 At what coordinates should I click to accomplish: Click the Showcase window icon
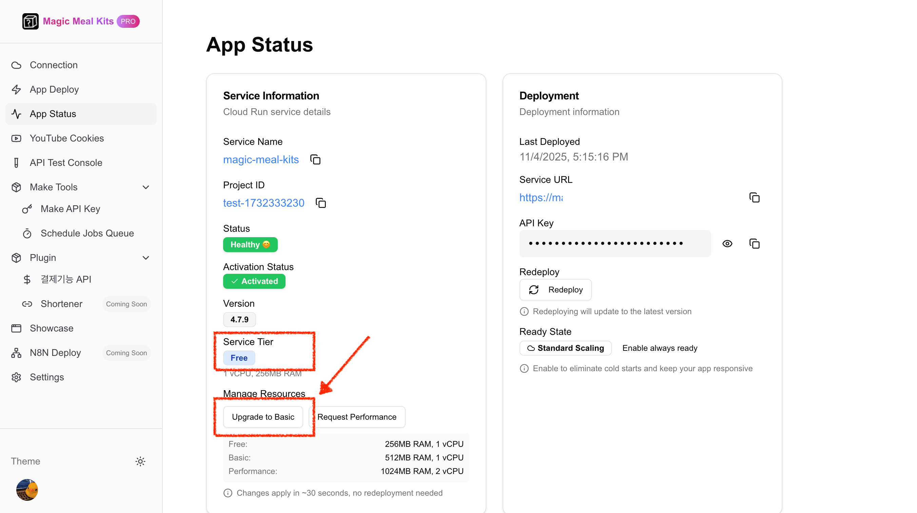point(16,328)
